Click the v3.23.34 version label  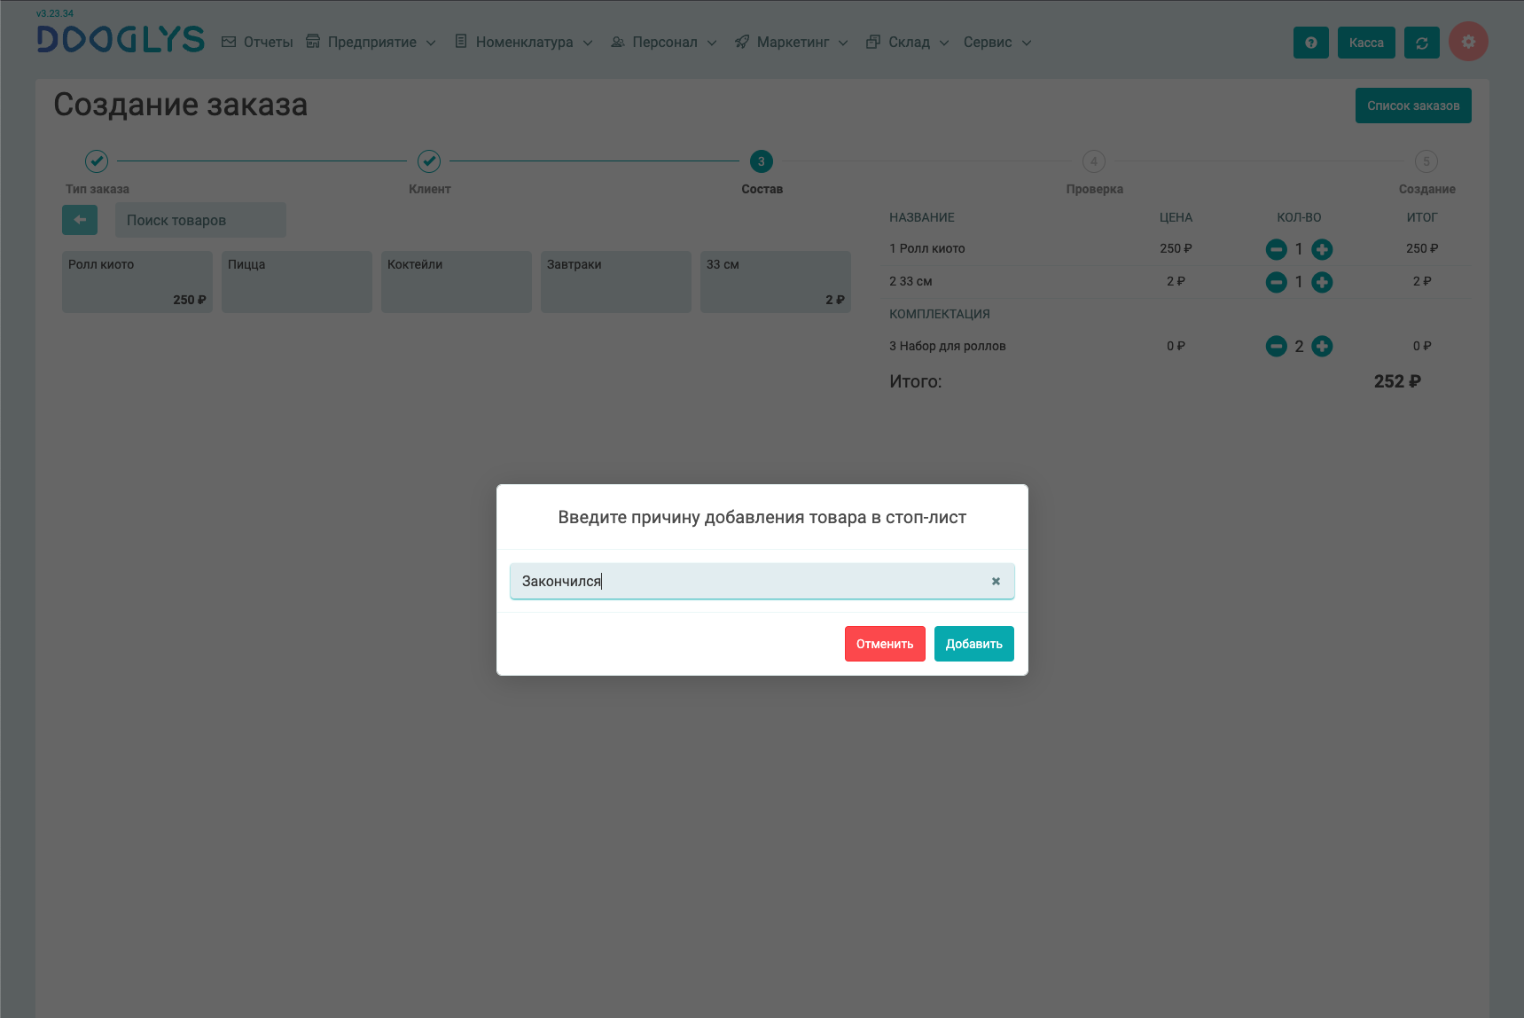[55, 13]
